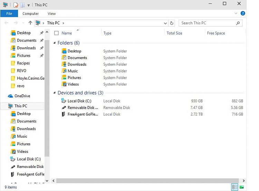The height and width of the screenshot is (191, 259).
Task: Open the Recipes folder in sidebar
Action: tap(23, 63)
